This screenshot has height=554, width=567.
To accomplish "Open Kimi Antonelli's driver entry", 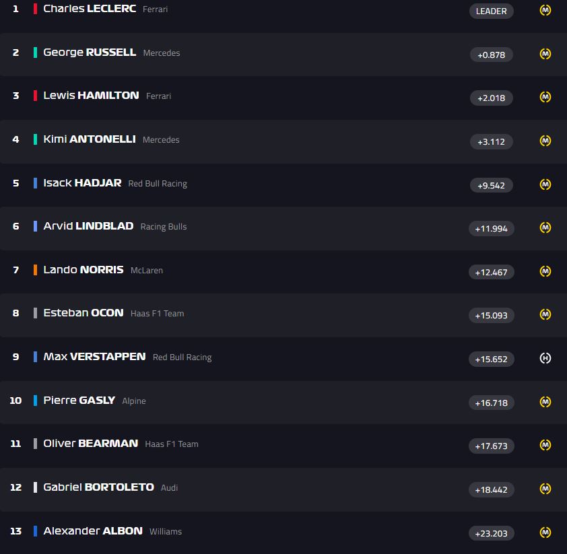I will 90,139.
